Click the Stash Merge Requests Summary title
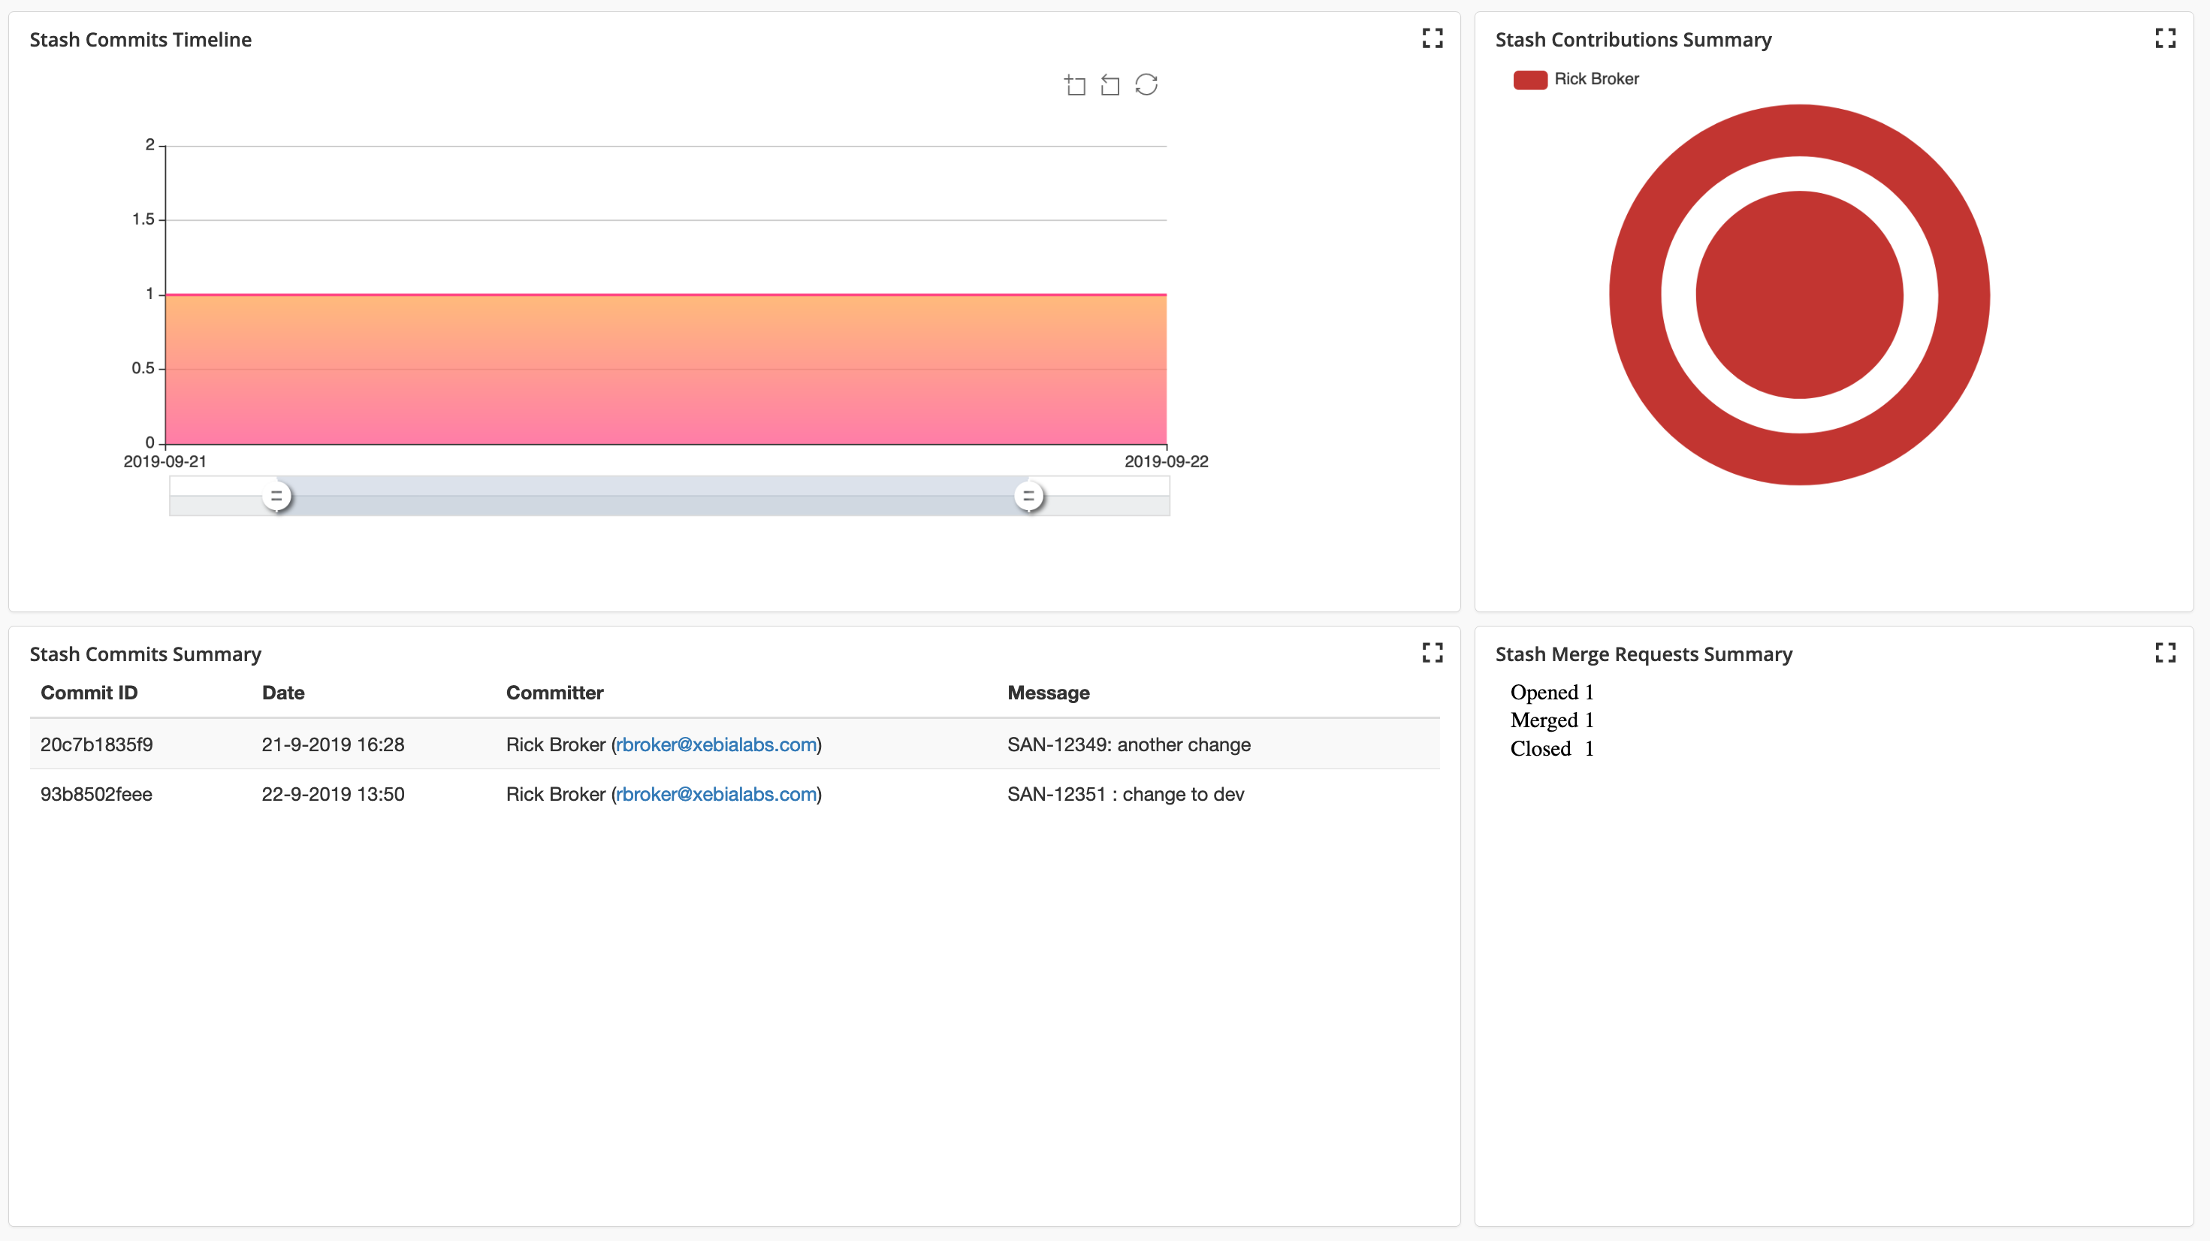 click(1644, 654)
